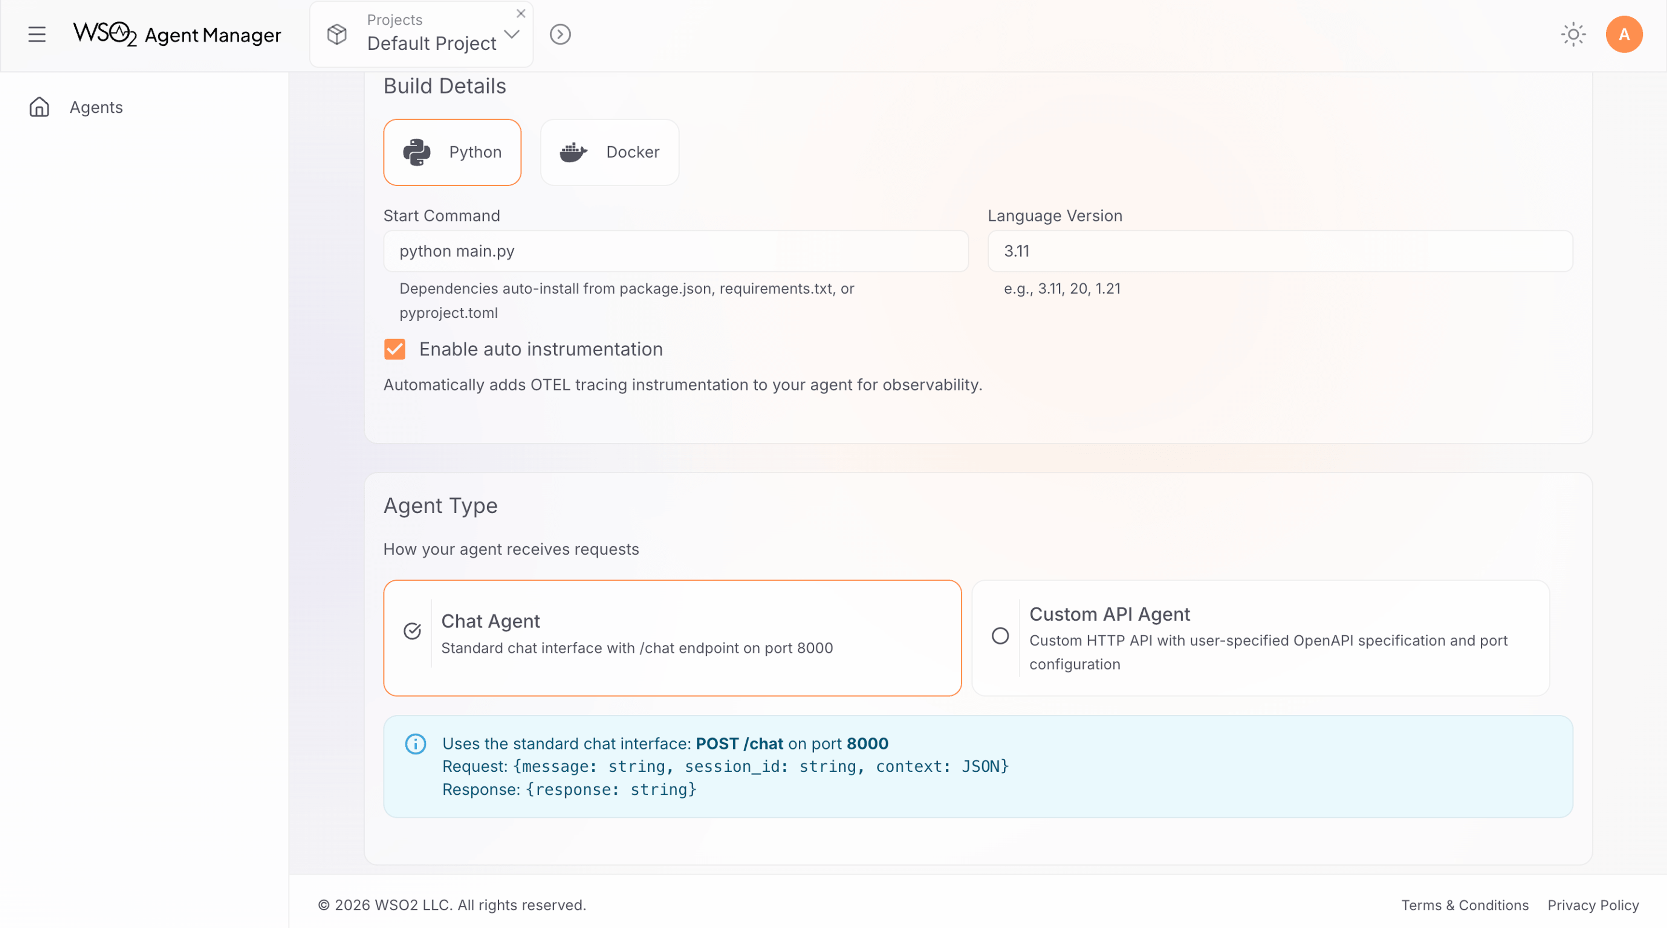This screenshot has width=1667, height=928.
Task: Click the home icon next to Agents
Action: coord(39,107)
